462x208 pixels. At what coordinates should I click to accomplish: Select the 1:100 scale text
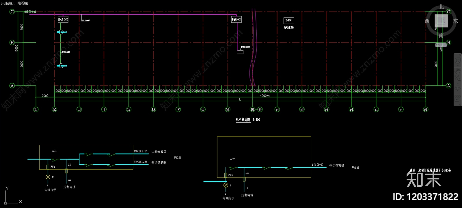[256, 120]
